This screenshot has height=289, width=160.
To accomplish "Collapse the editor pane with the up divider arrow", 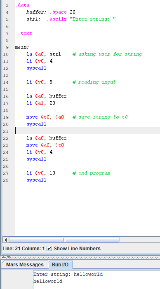I will coord(4,257).
